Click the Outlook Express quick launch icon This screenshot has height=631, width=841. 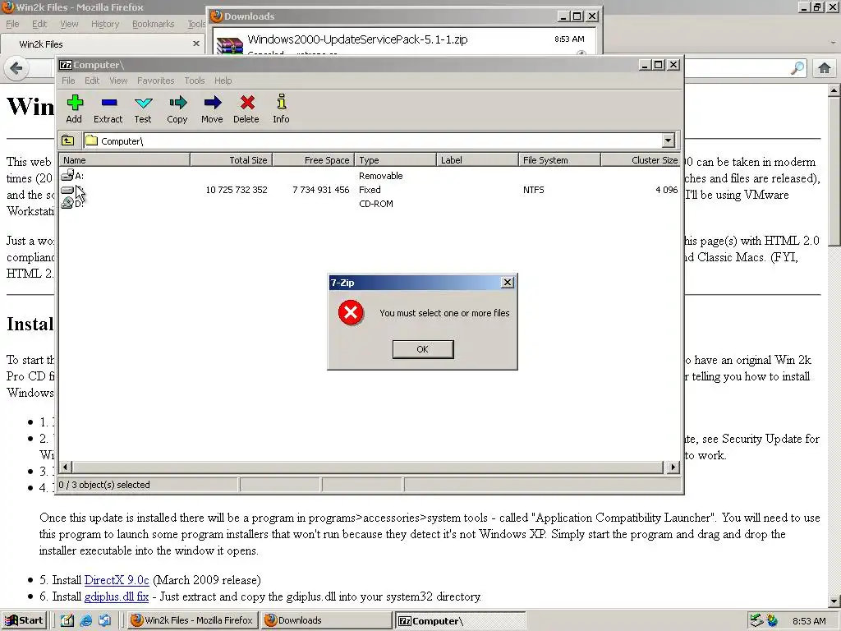104,621
